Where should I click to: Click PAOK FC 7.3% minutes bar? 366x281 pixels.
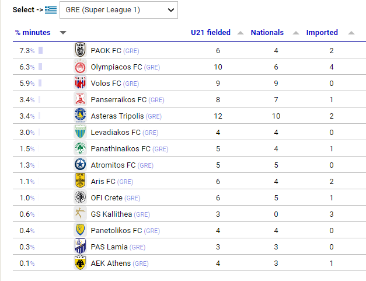tap(41, 50)
